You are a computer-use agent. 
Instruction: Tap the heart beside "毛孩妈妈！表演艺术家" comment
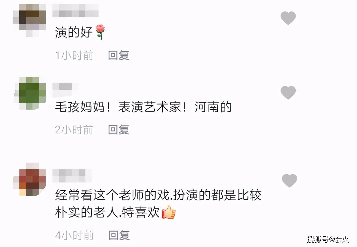coord(288,93)
